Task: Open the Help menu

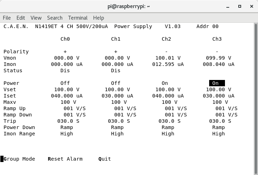Action: click(x=98, y=18)
